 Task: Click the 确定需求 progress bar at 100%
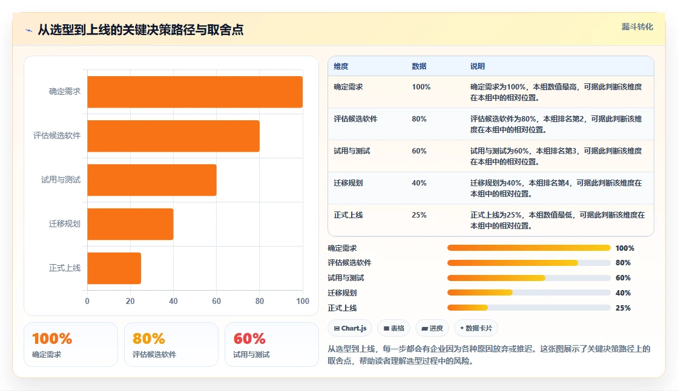pos(529,248)
